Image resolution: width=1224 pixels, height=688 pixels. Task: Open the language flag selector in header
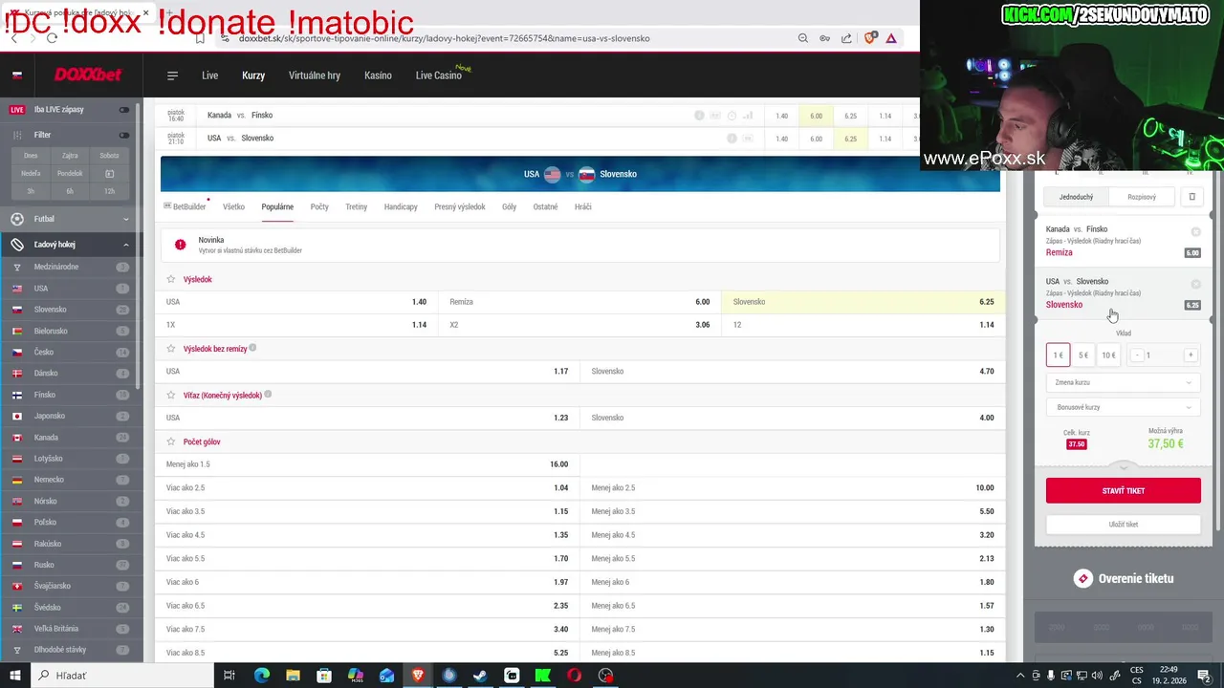[x=17, y=75]
